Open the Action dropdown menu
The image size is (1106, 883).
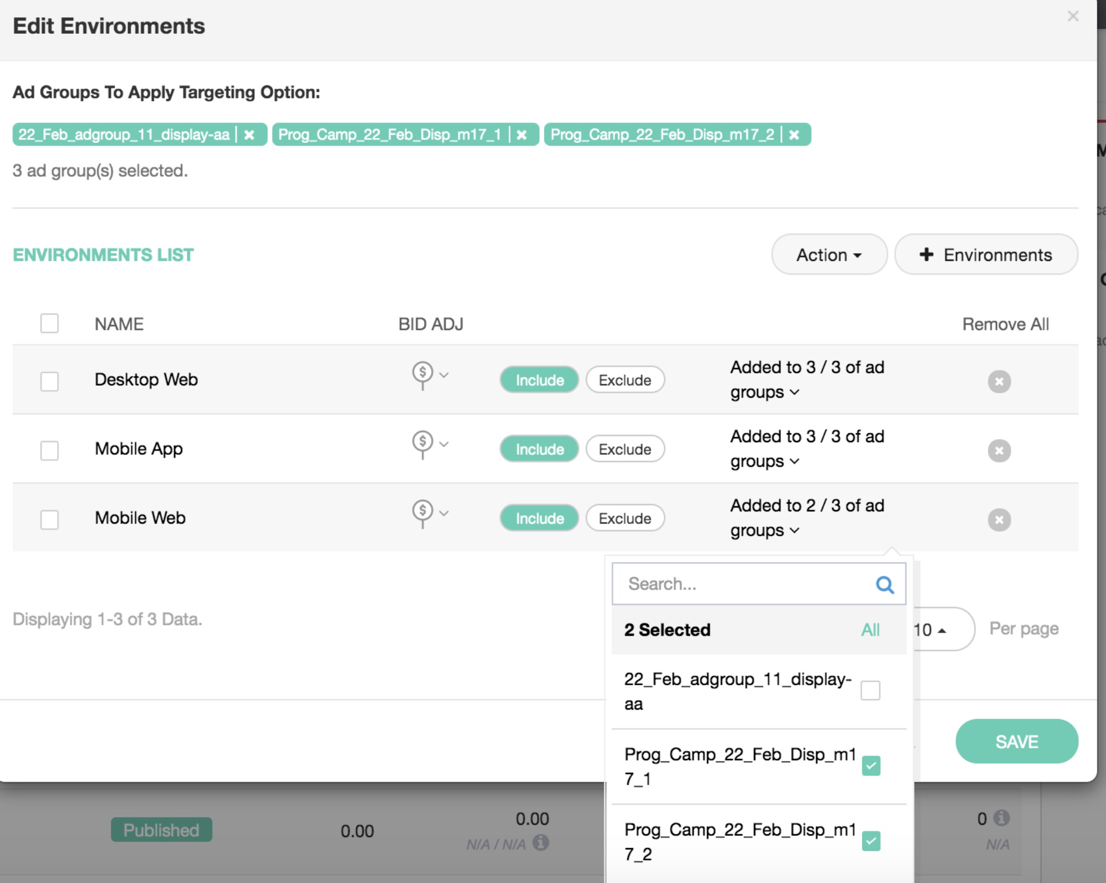pyautogui.click(x=829, y=255)
